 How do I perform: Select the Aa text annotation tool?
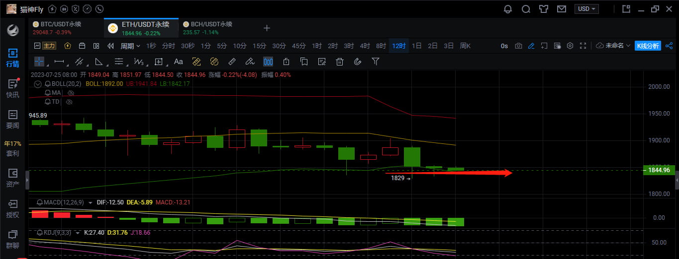click(178, 62)
